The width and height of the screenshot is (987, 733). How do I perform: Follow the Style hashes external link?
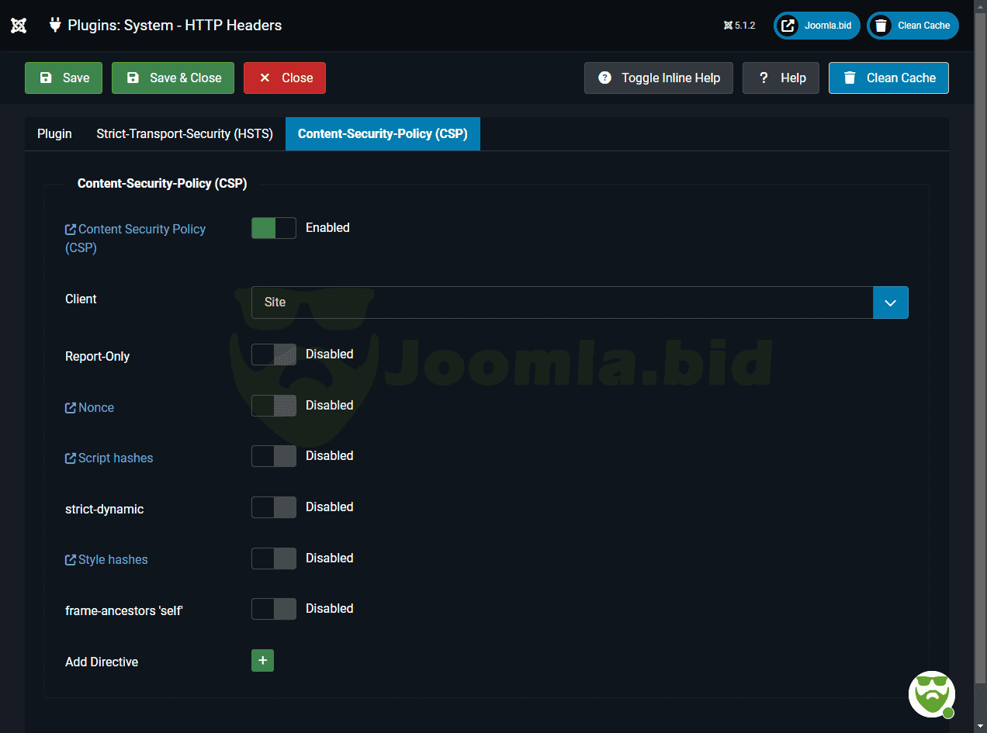click(113, 560)
